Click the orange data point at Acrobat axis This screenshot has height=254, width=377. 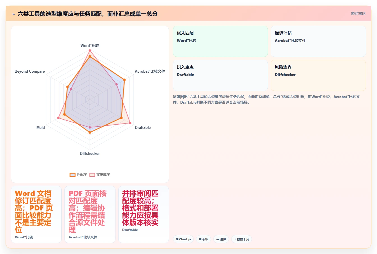(x=124, y=80)
